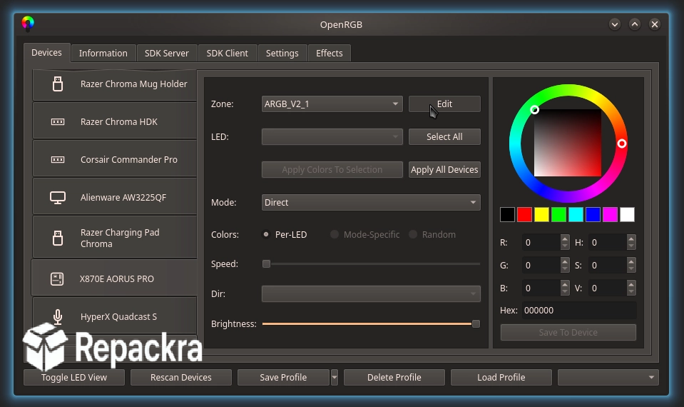
Task: Select the Alienware AW3225QF monitor icon
Action: coord(58,198)
